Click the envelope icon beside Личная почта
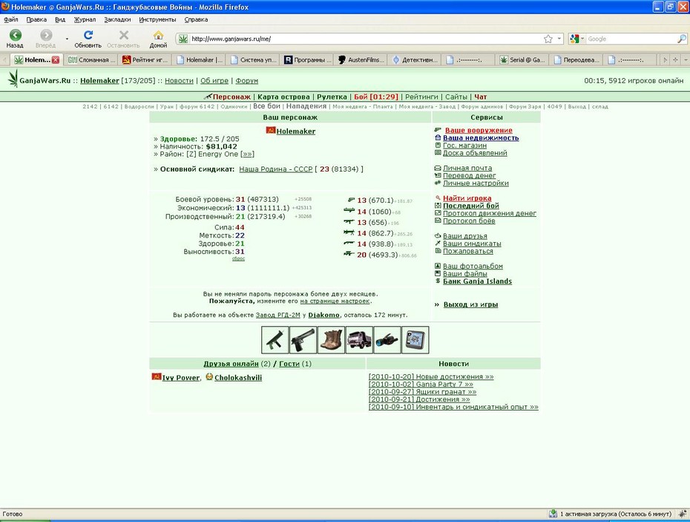The height and width of the screenshot is (522, 690). 438,168
